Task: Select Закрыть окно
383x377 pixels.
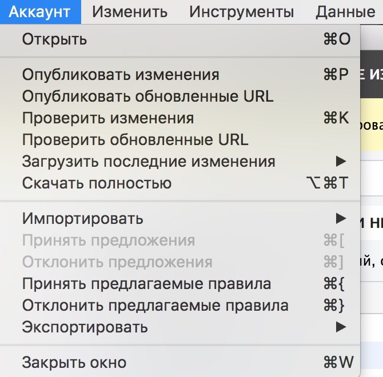Action: [180, 362]
